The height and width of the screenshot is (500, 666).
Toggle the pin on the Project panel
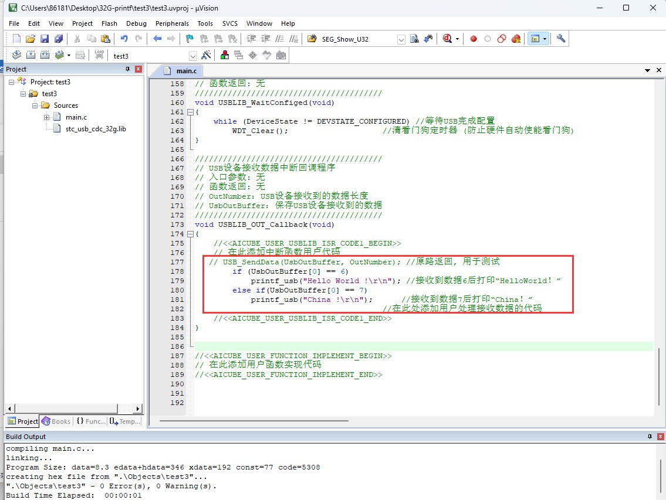[127, 69]
